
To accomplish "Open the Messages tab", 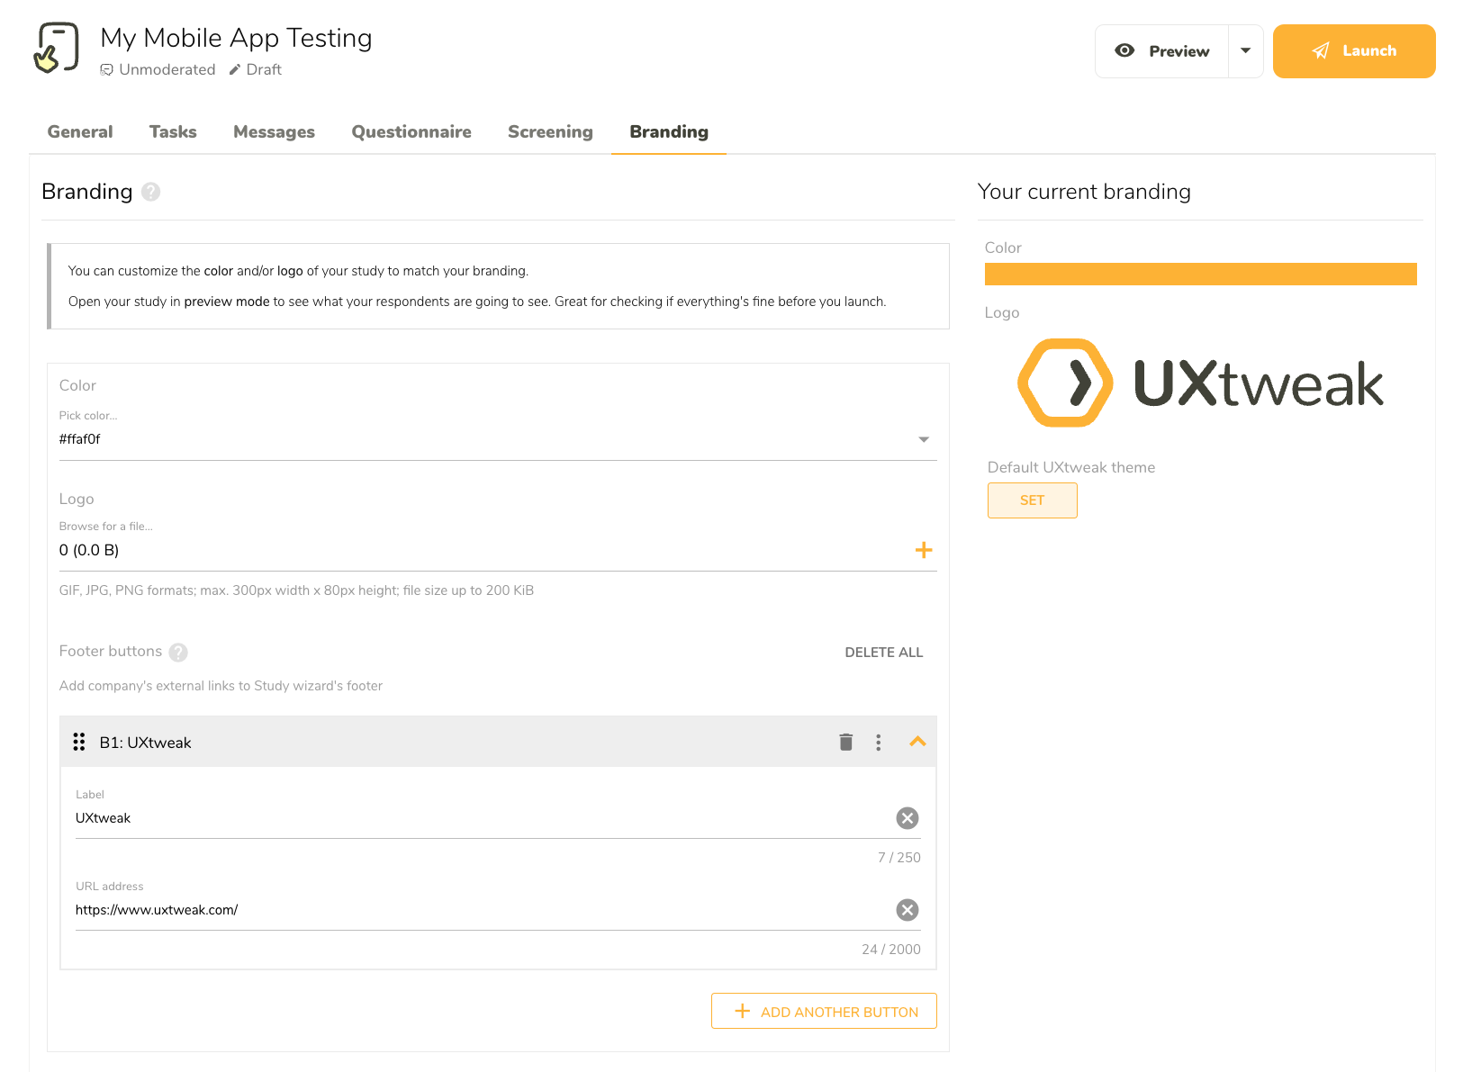I will point(274,132).
